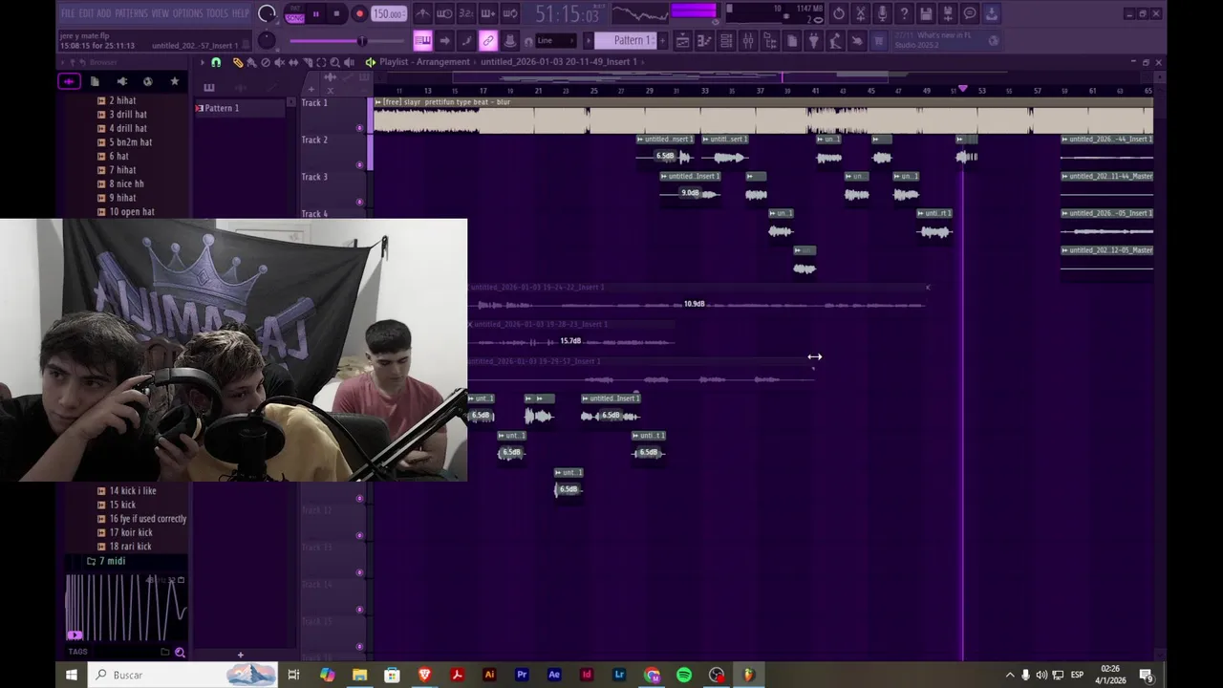Open the TOOLS menu
Viewport: 1223px width, 688px height.
tap(217, 13)
